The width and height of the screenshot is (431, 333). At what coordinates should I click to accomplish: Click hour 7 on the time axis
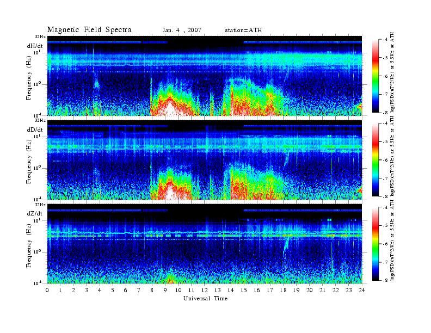click(139, 291)
